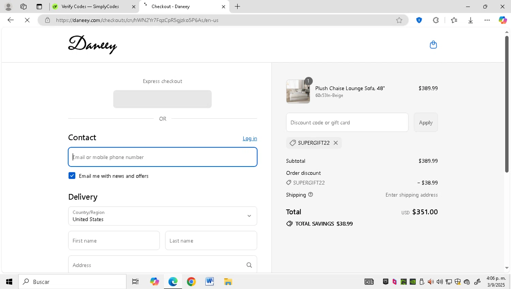Click the page vertical scrollbar thumb
Viewport: 511px width, 289px height.
(507, 104)
